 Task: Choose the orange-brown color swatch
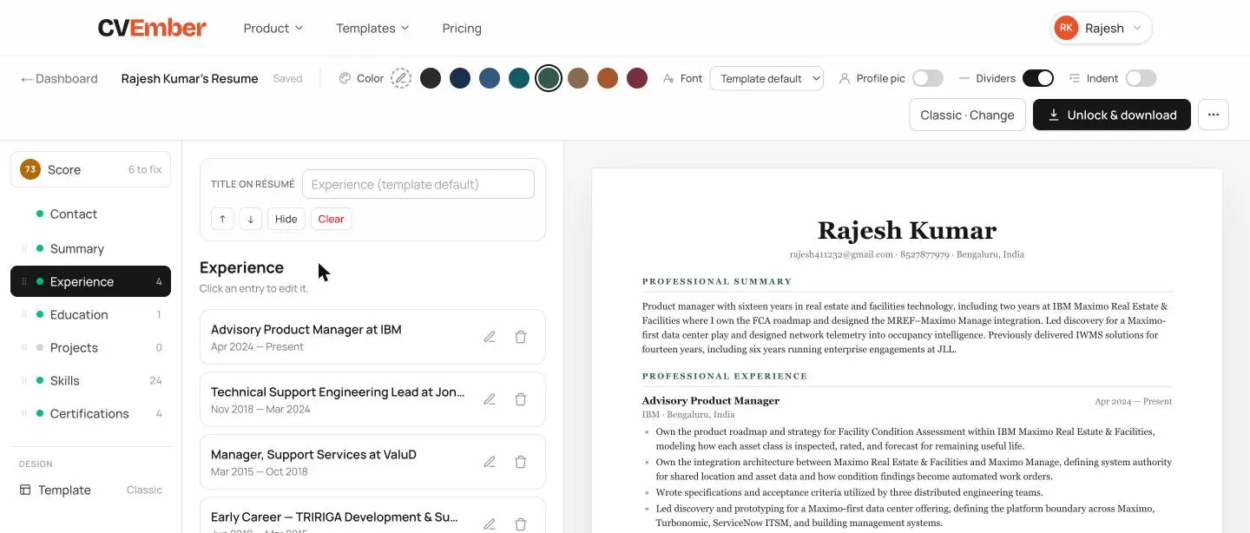coord(608,78)
